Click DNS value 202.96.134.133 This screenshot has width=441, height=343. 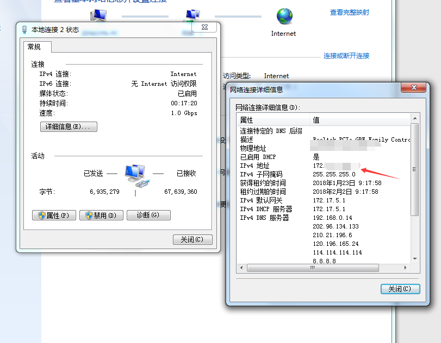click(x=336, y=226)
